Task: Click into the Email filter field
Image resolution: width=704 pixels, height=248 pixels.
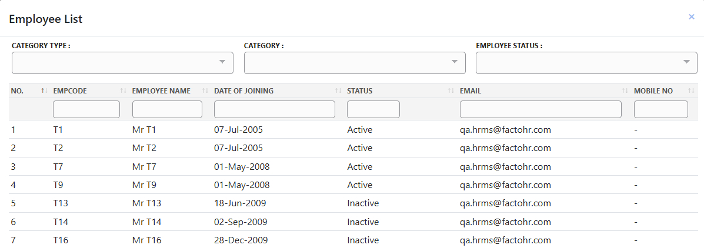Action: click(540, 109)
